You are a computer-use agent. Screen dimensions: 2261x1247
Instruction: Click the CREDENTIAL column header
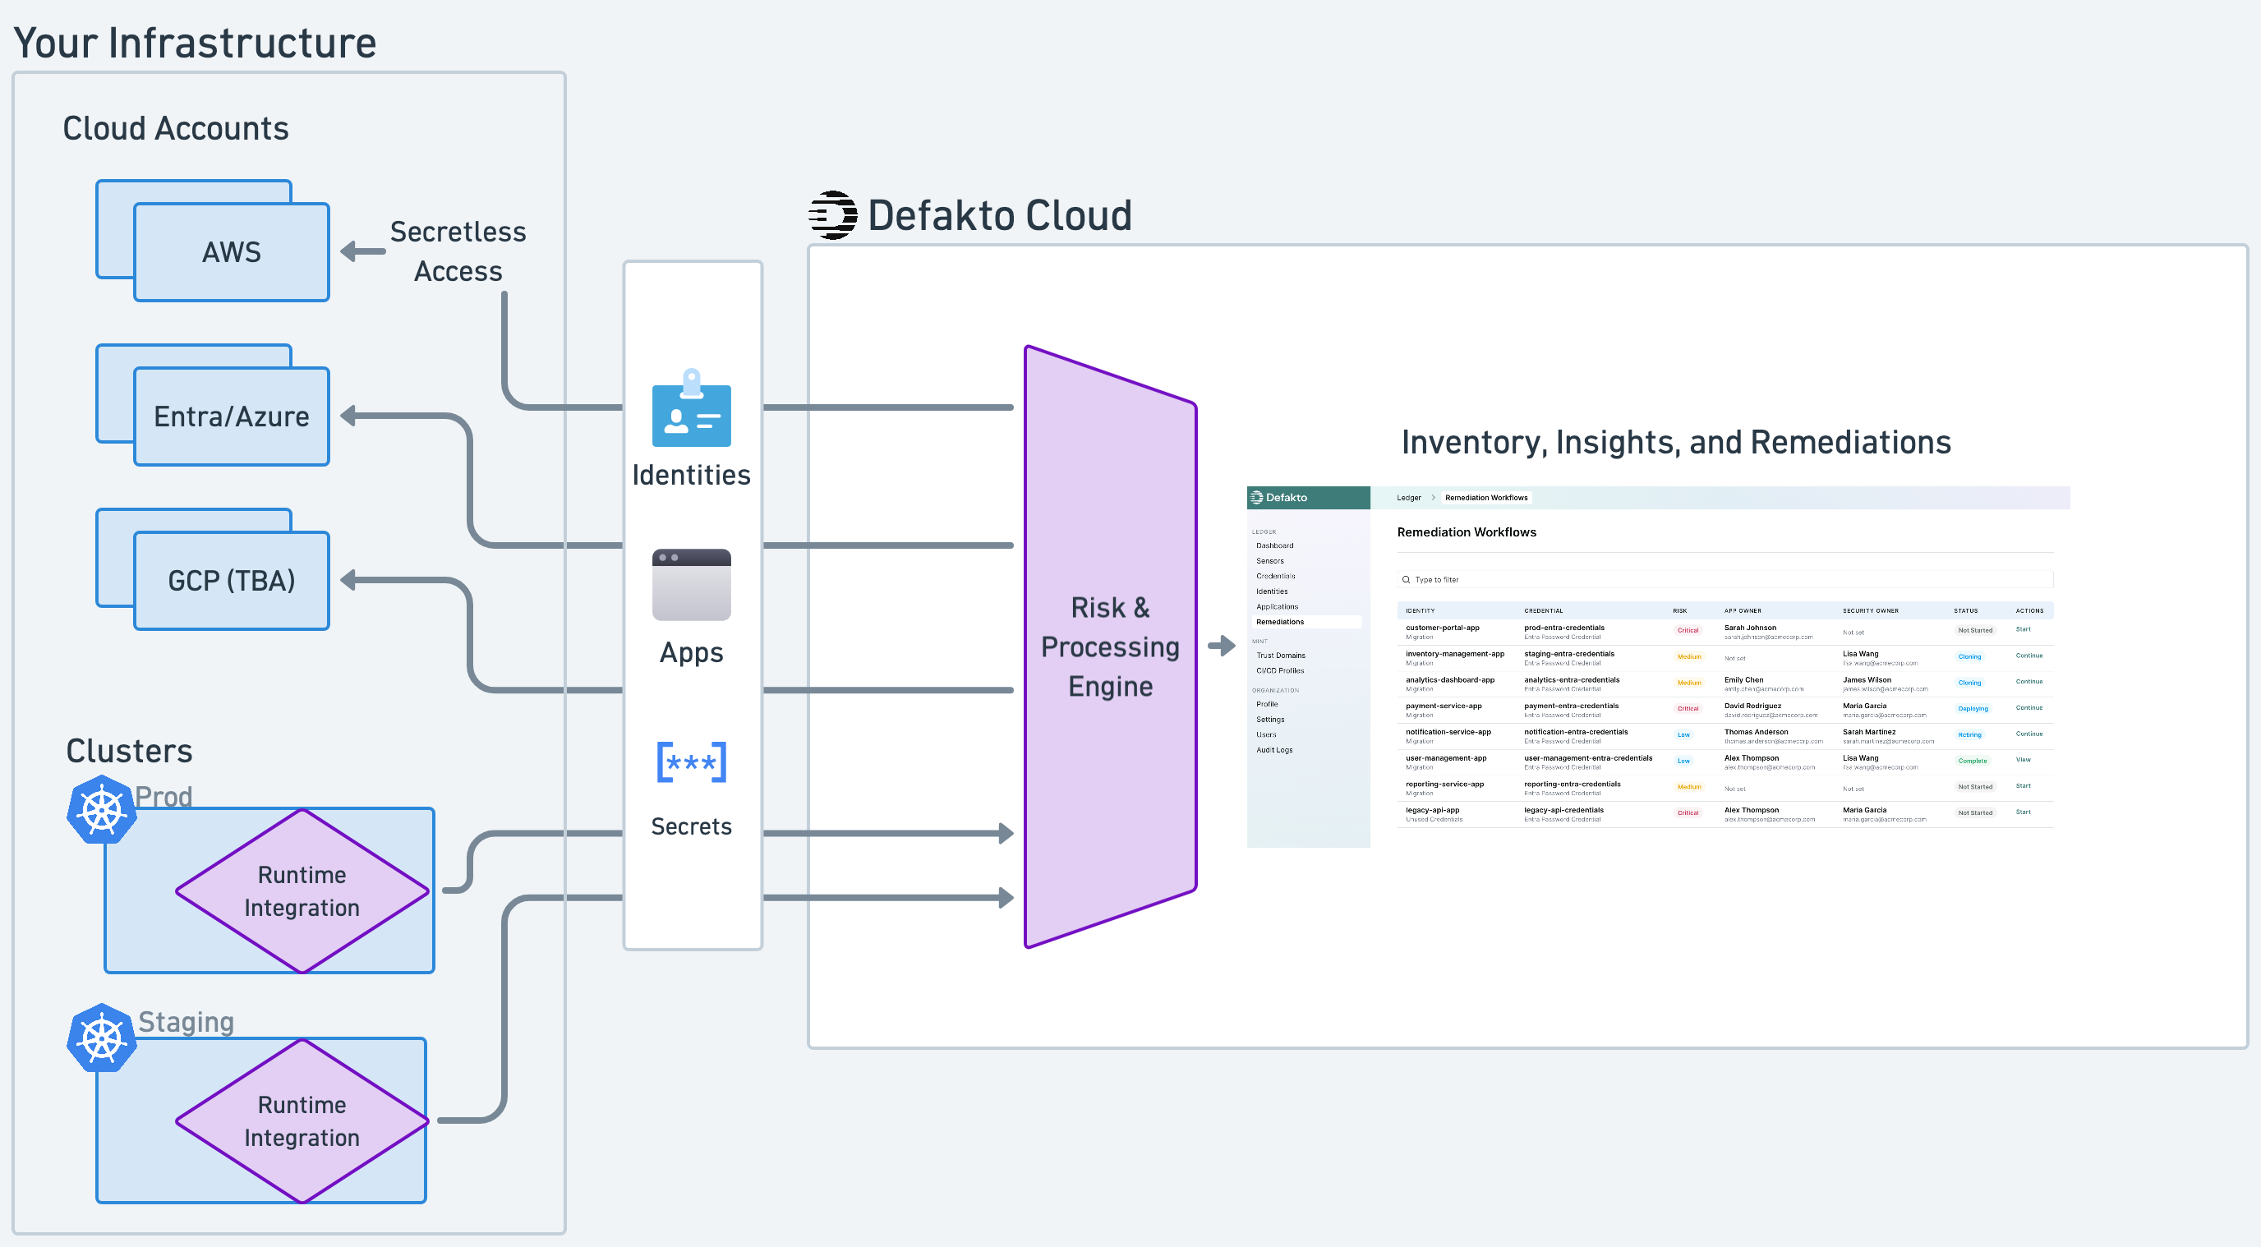1543,611
